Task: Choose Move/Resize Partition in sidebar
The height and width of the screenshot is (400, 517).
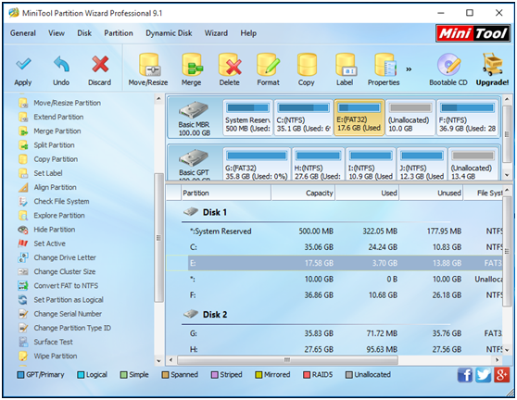Action: 59,103
